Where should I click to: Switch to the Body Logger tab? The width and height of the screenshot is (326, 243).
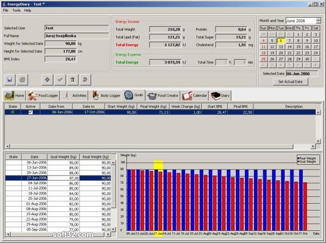click(106, 96)
